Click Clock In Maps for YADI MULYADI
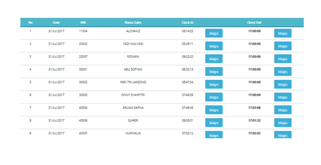The width and height of the screenshot is (321, 165). (214, 46)
